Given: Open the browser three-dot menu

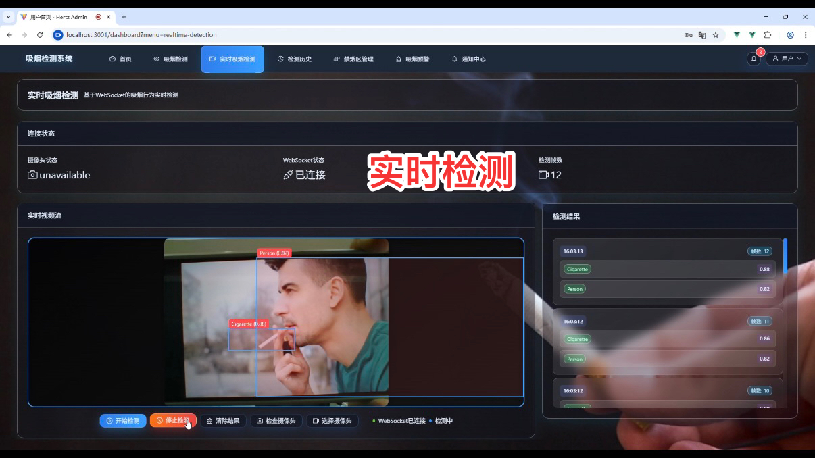Looking at the screenshot, I should click(x=806, y=35).
